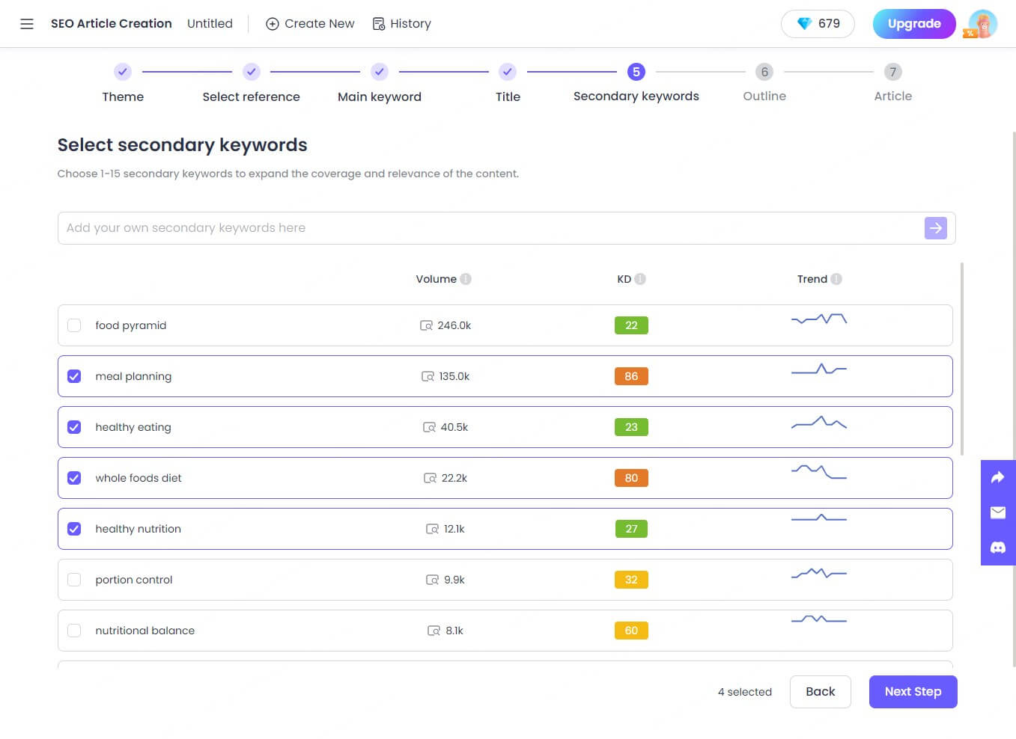Click the share arrow icon
Screen dimensions: 1016x739
pyautogui.click(x=997, y=477)
